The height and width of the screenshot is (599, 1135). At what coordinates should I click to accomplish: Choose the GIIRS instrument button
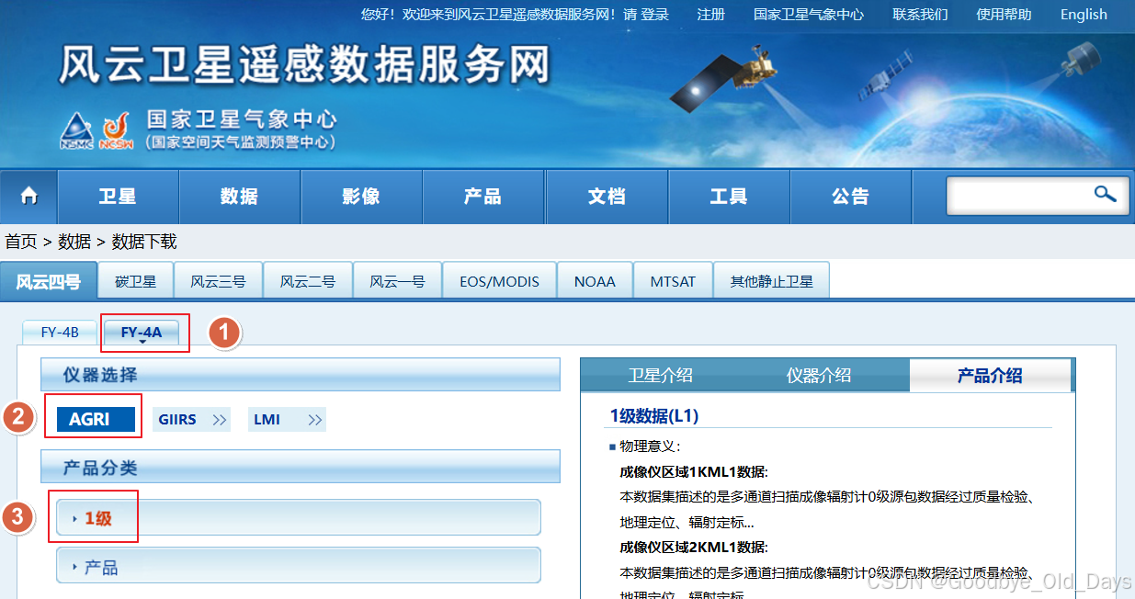[191, 420]
